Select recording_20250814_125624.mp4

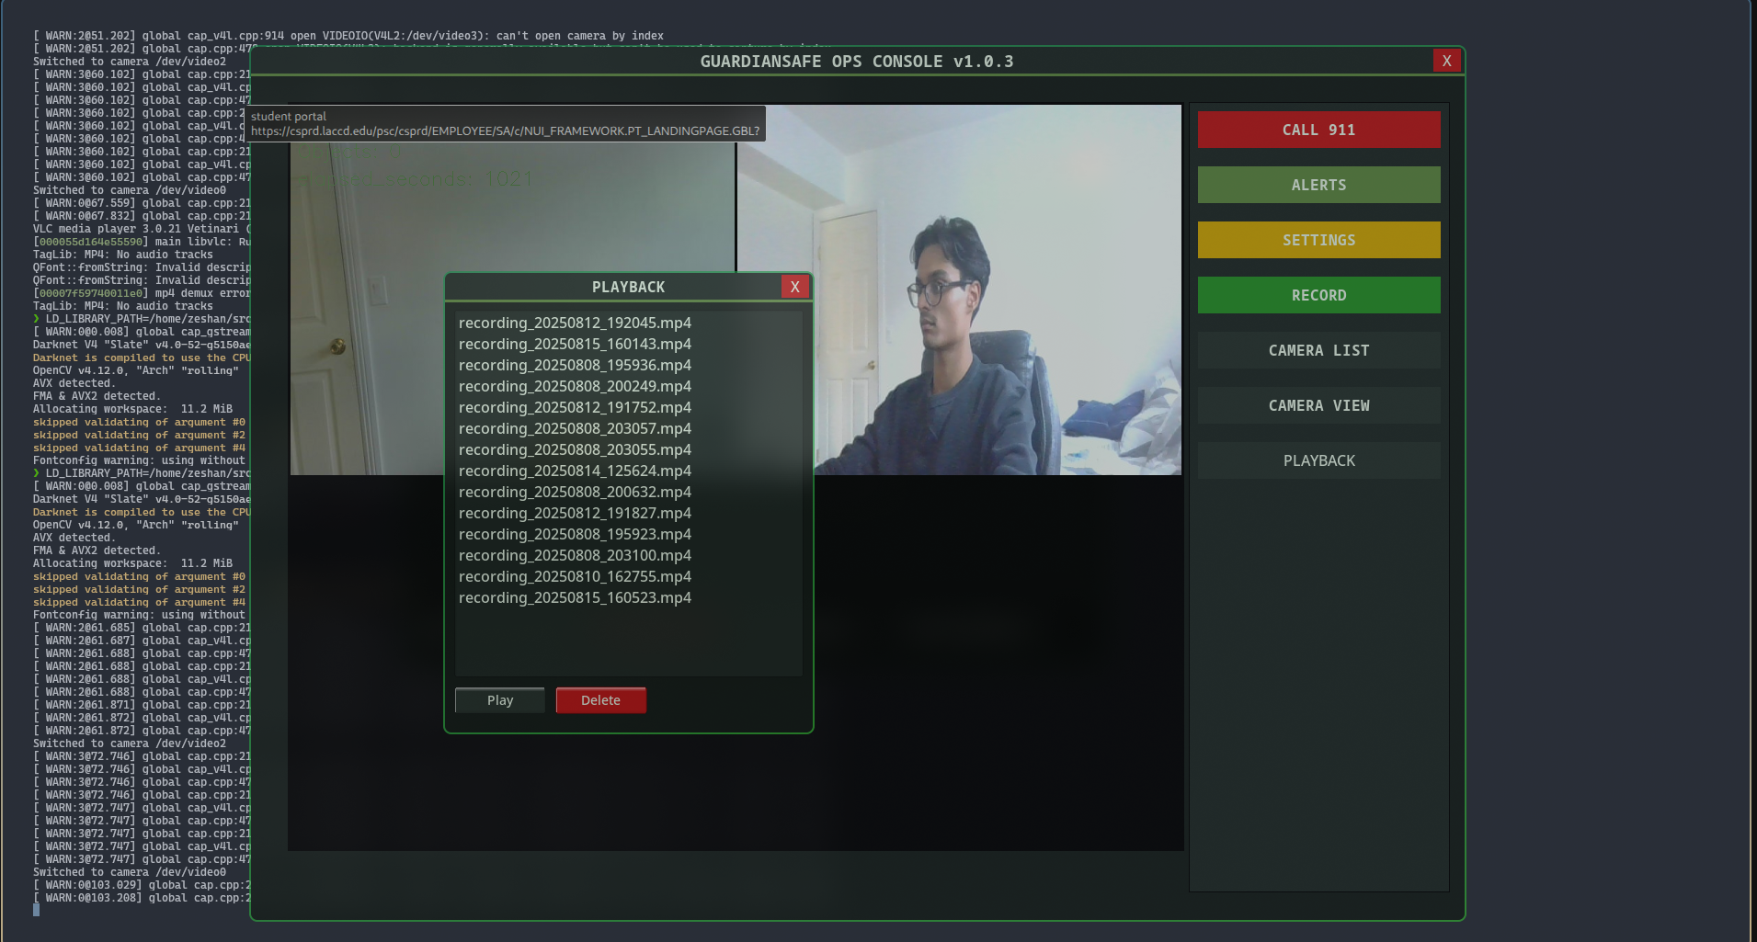point(575,471)
